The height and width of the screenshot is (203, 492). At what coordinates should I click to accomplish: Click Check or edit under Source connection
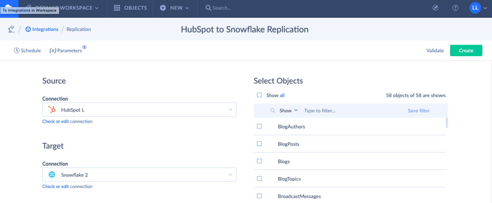click(x=56, y=121)
